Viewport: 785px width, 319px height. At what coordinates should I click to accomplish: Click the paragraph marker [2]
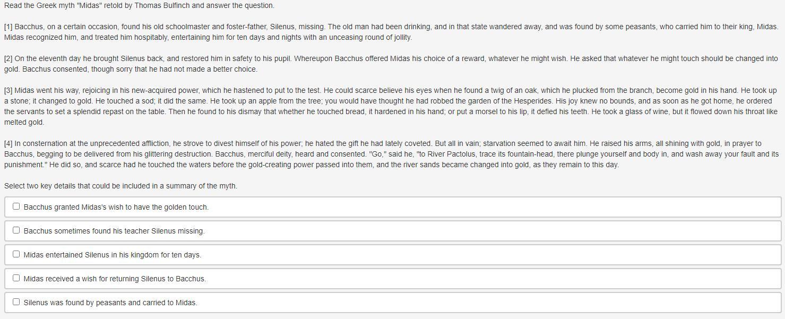pos(8,58)
